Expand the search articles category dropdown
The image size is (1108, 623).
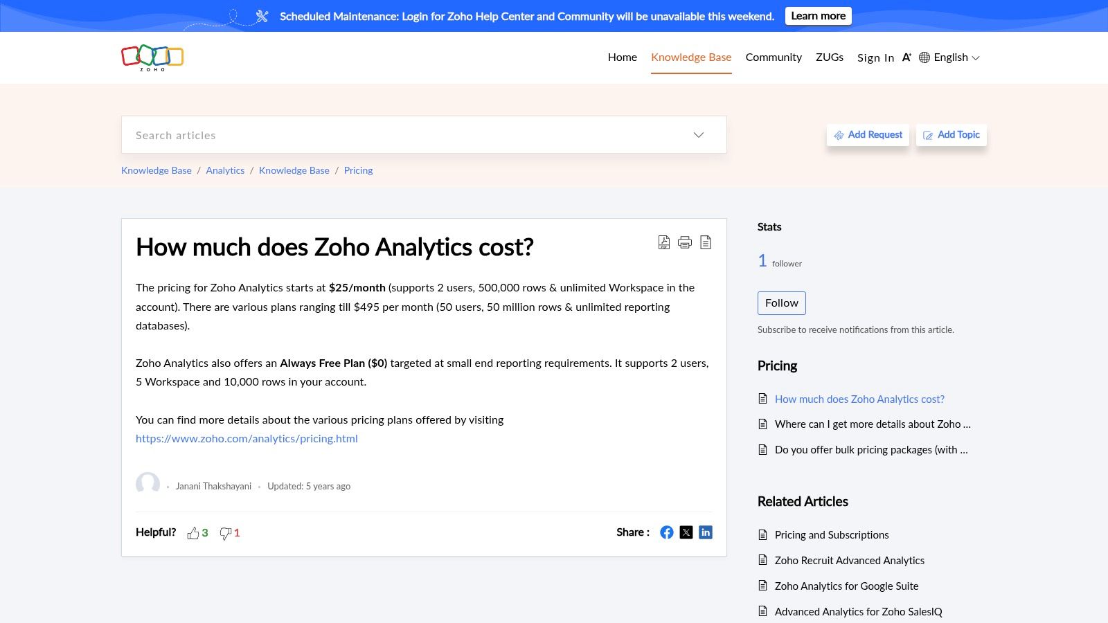[x=698, y=135]
